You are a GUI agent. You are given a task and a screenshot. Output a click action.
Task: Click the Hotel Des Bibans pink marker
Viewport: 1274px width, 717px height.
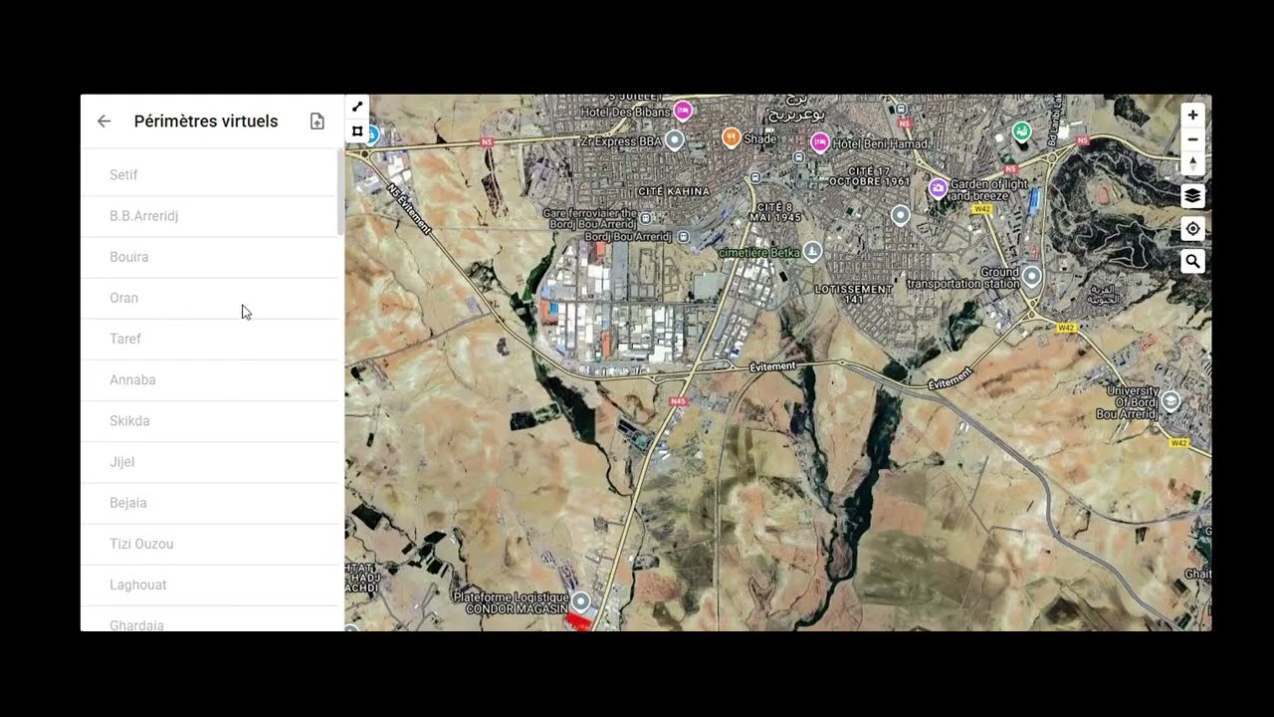(683, 110)
